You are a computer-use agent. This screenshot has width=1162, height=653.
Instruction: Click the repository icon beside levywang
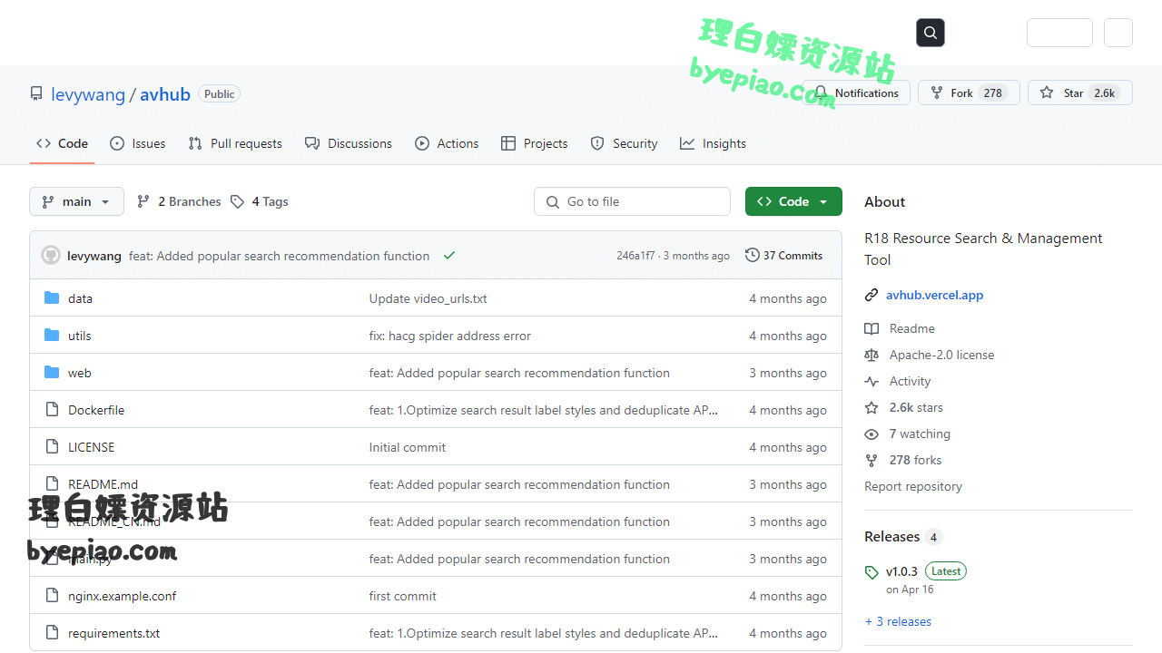tap(36, 93)
